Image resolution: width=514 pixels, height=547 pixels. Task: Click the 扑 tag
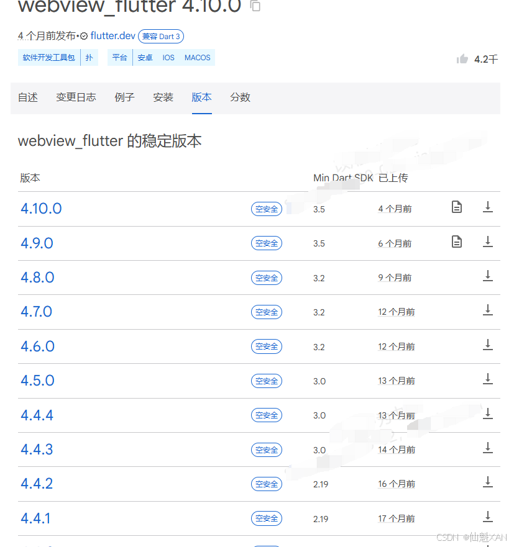pos(89,58)
